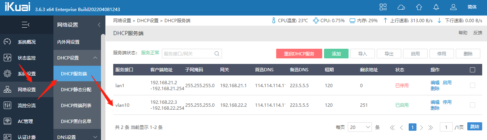Screen dimensions: 487x140
Task: Check the lan1 row checkbox
Action: pyautogui.click(x=473, y=85)
